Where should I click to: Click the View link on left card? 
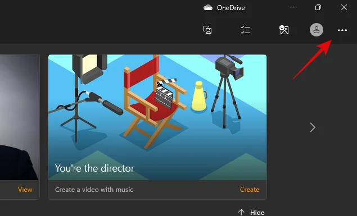(x=25, y=190)
